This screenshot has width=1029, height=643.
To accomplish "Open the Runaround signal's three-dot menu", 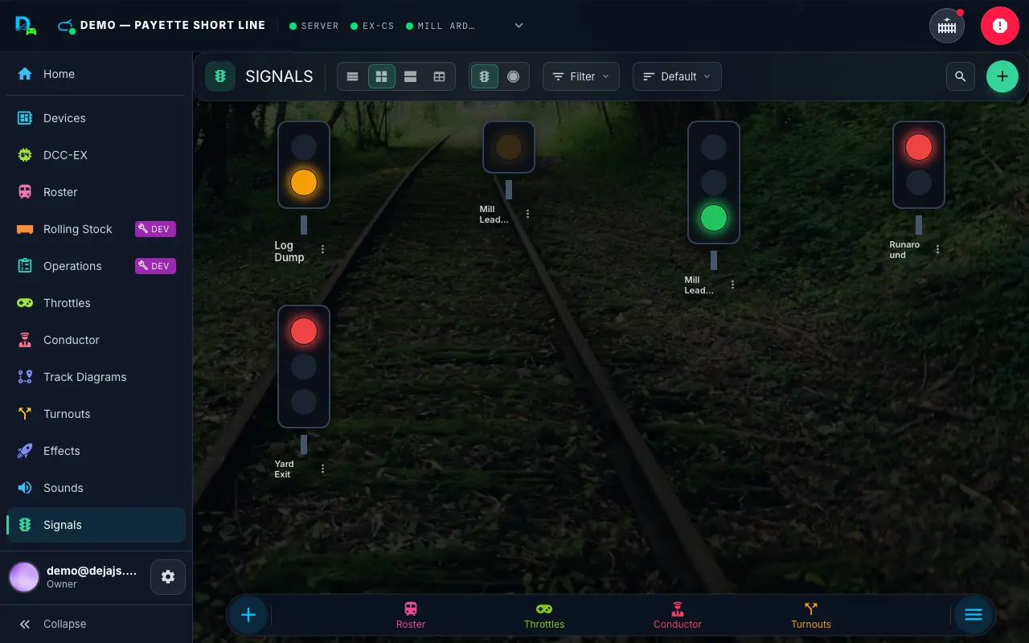I will point(937,249).
